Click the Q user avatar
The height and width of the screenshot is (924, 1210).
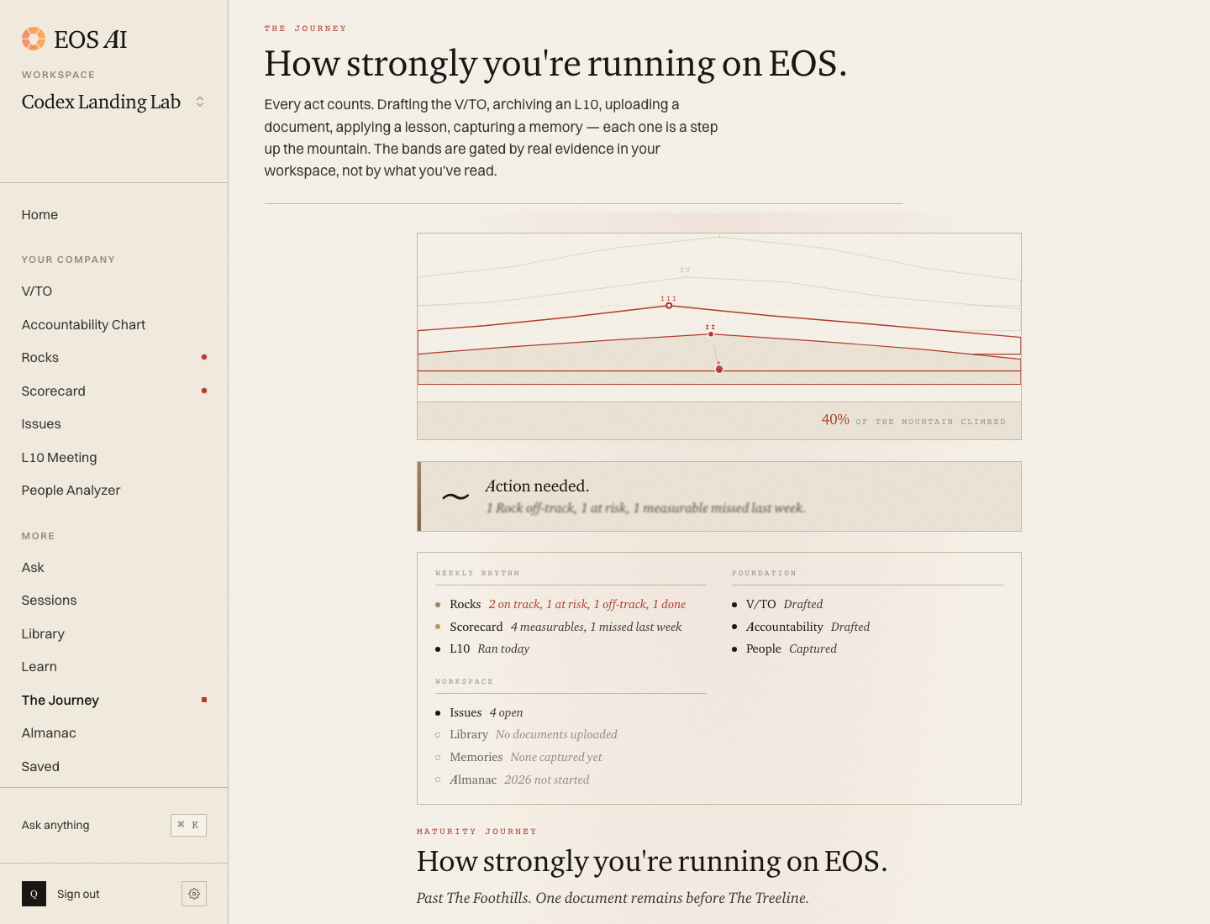click(34, 894)
